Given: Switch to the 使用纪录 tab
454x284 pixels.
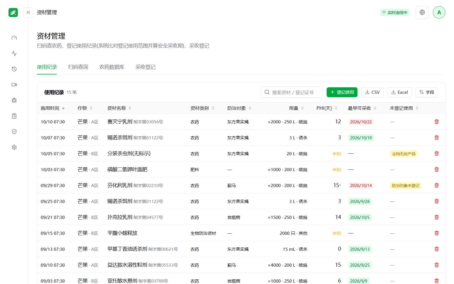Looking at the screenshot, I should point(47,67).
